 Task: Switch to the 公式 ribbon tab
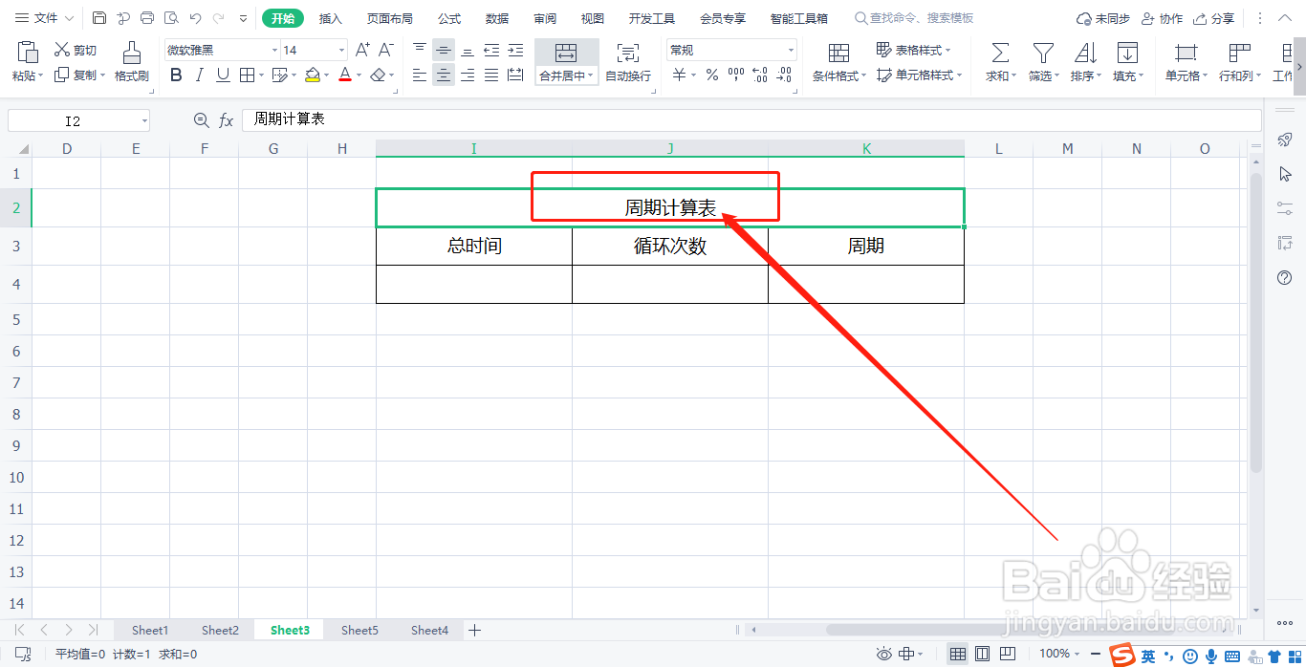[448, 16]
